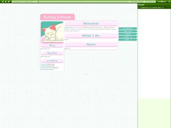The height and width of the screenshot is (128, 171).
Task: Click the LINK 4 button
Action: click(x=128, y=37)
